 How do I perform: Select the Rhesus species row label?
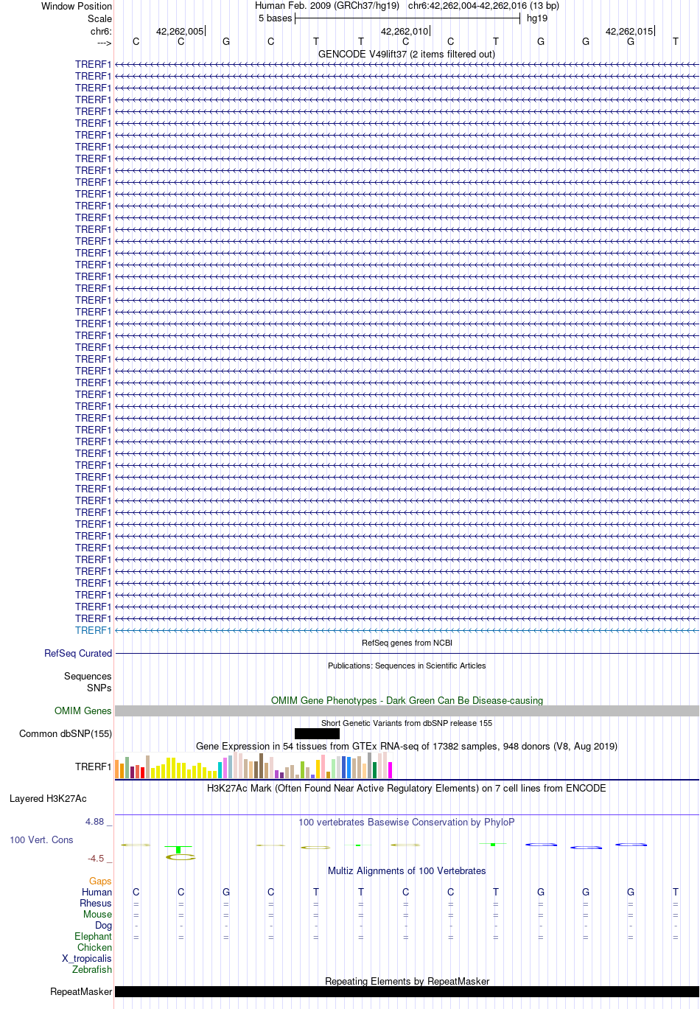[96, 903]
